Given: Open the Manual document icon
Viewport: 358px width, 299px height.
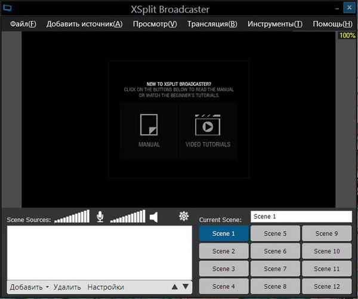Looking at the screenshot, I should pyautogui.click(x=149, y=125).
